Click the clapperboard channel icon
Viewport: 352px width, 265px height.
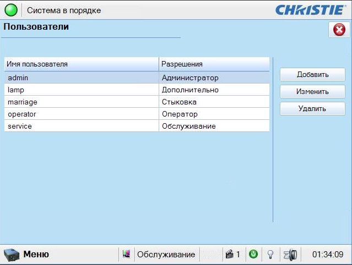229,255
